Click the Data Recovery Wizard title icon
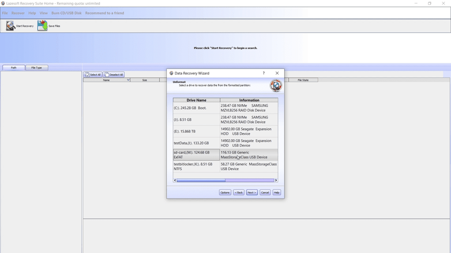Viewport: 451px width, 253px height. click(171, 73)
